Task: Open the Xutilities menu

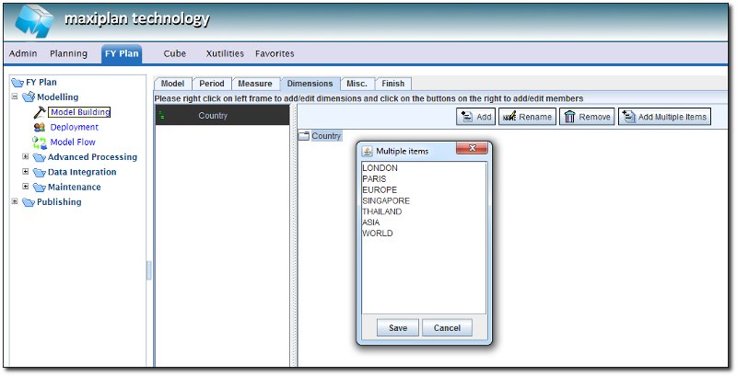Action: [x=224, y=53]
